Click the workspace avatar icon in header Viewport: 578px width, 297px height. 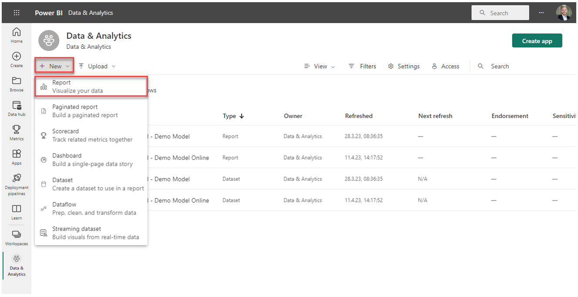click(49, 40)
